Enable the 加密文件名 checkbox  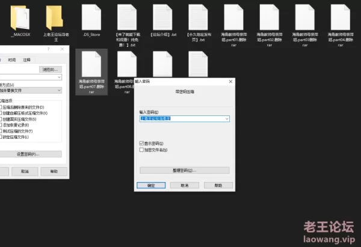click(x=141, y=148)
